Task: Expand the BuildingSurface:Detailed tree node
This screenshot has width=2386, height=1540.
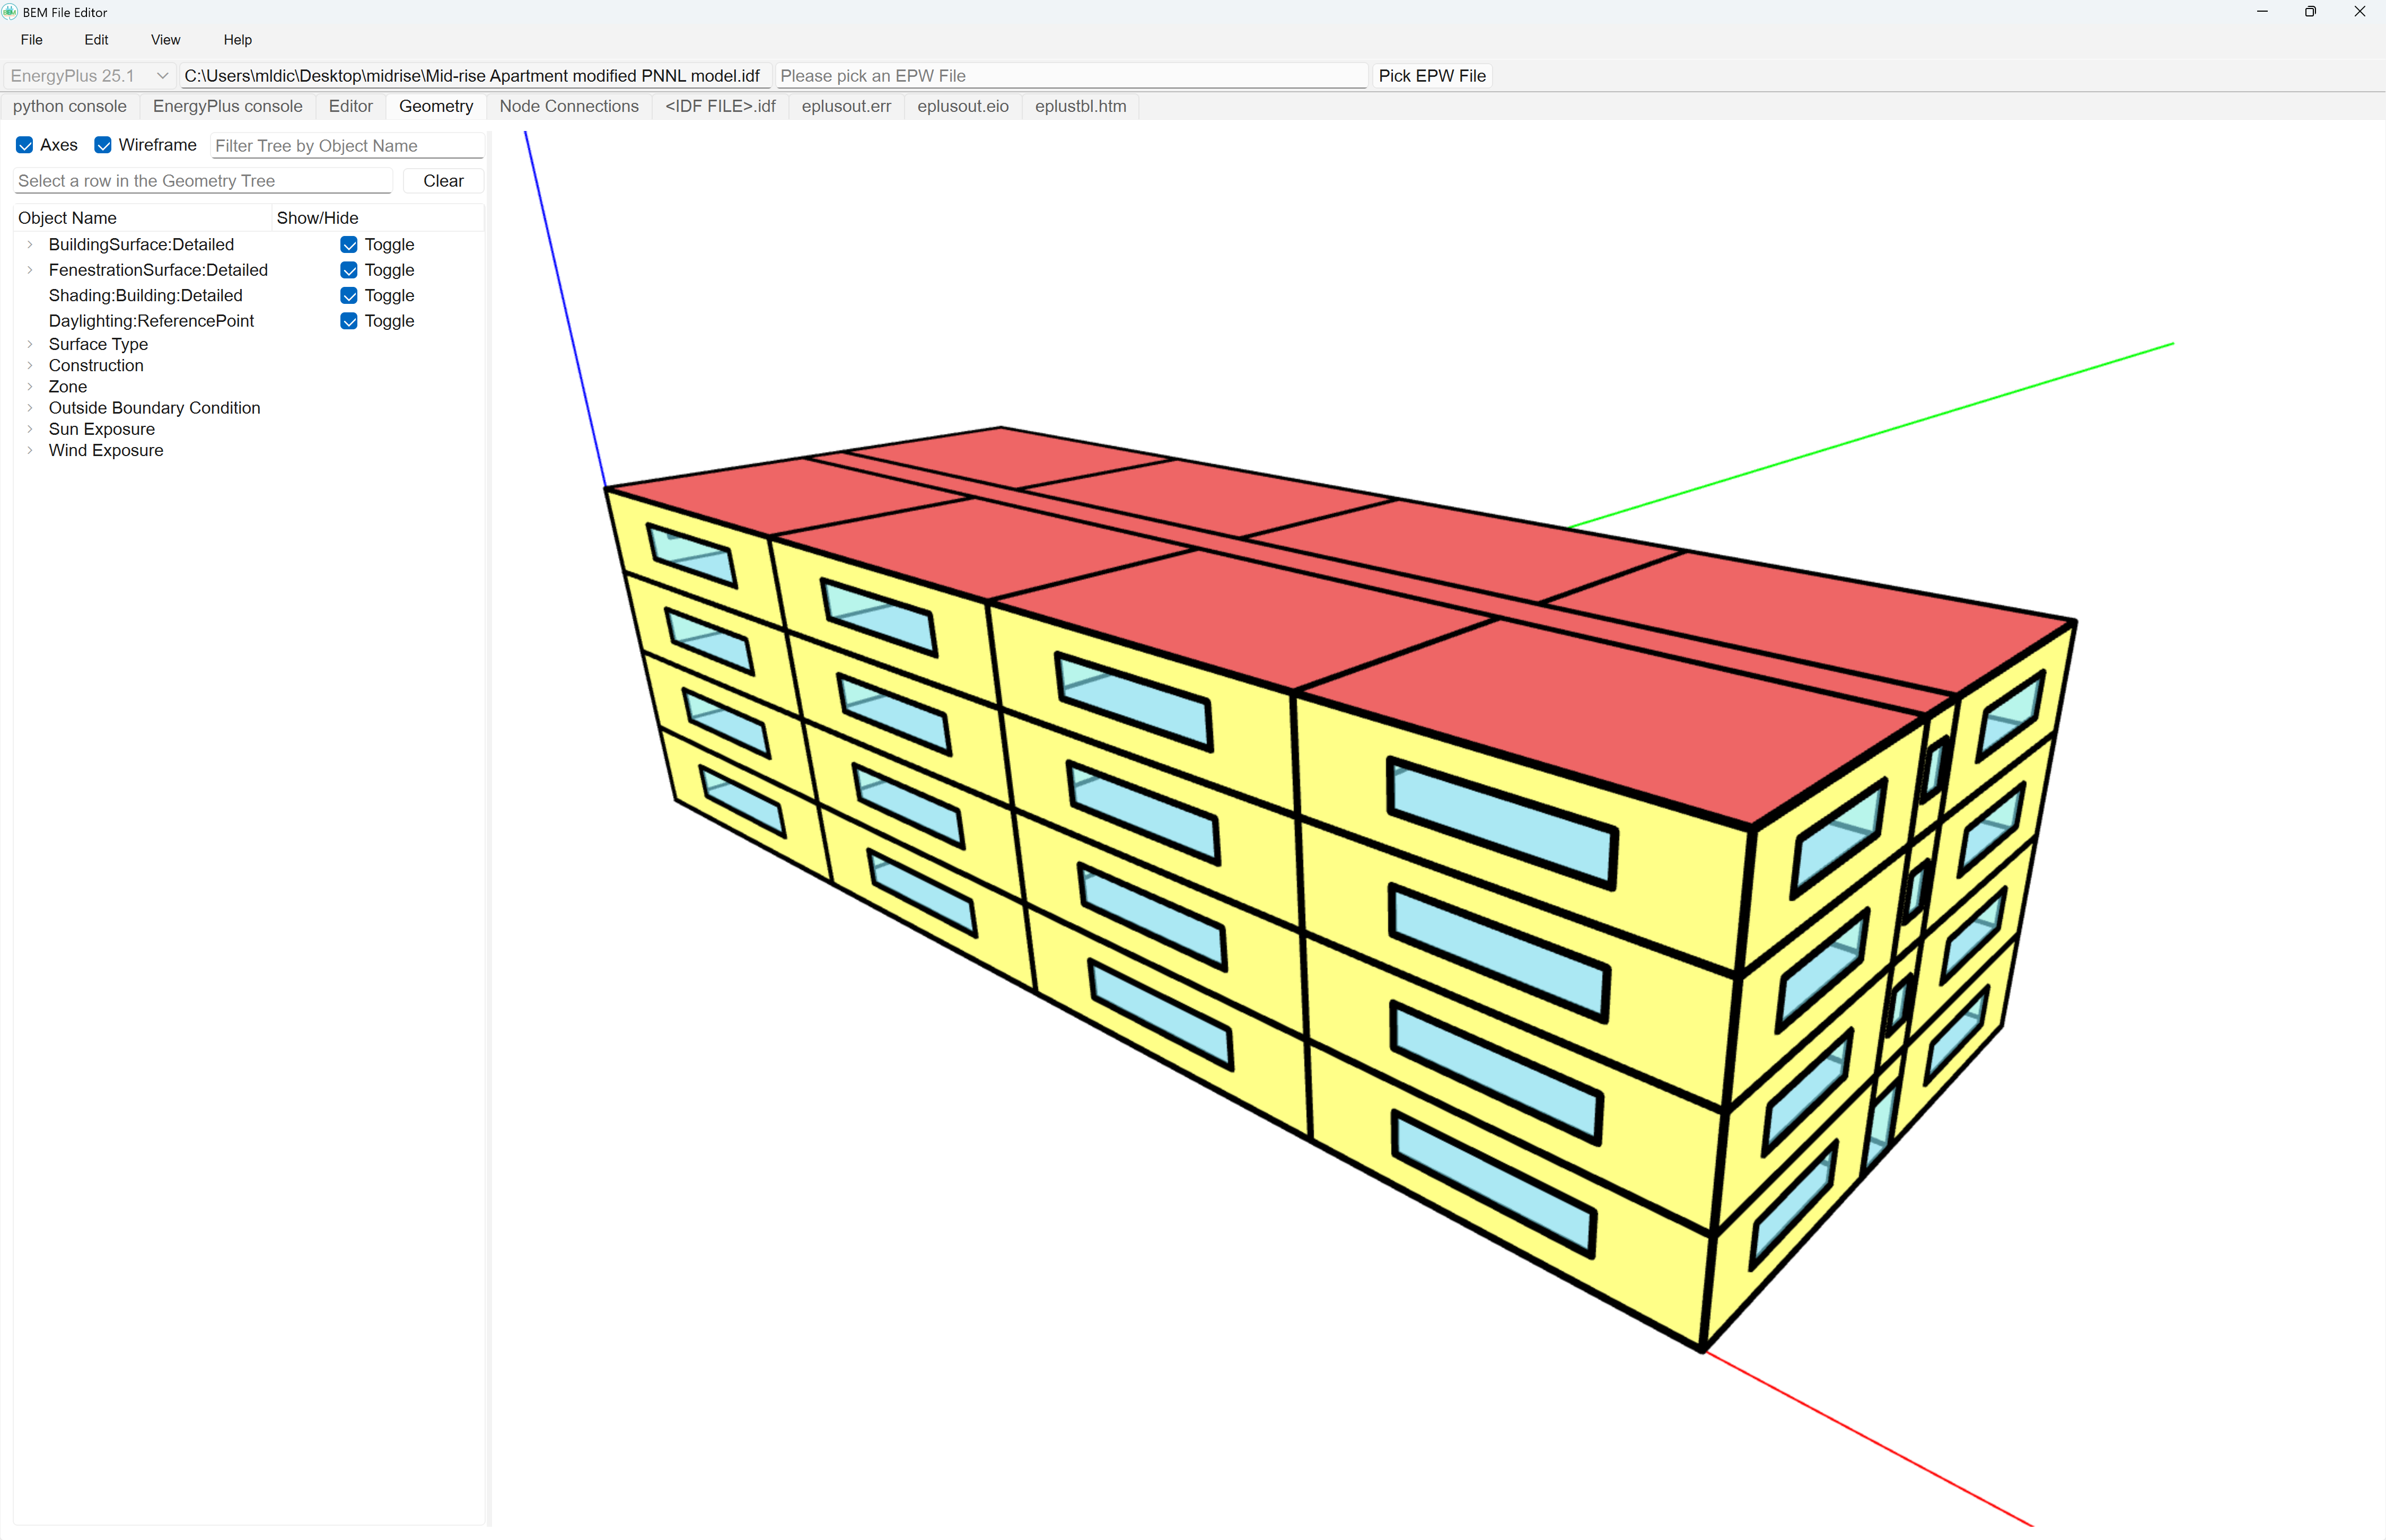Action: click(30, 245)
